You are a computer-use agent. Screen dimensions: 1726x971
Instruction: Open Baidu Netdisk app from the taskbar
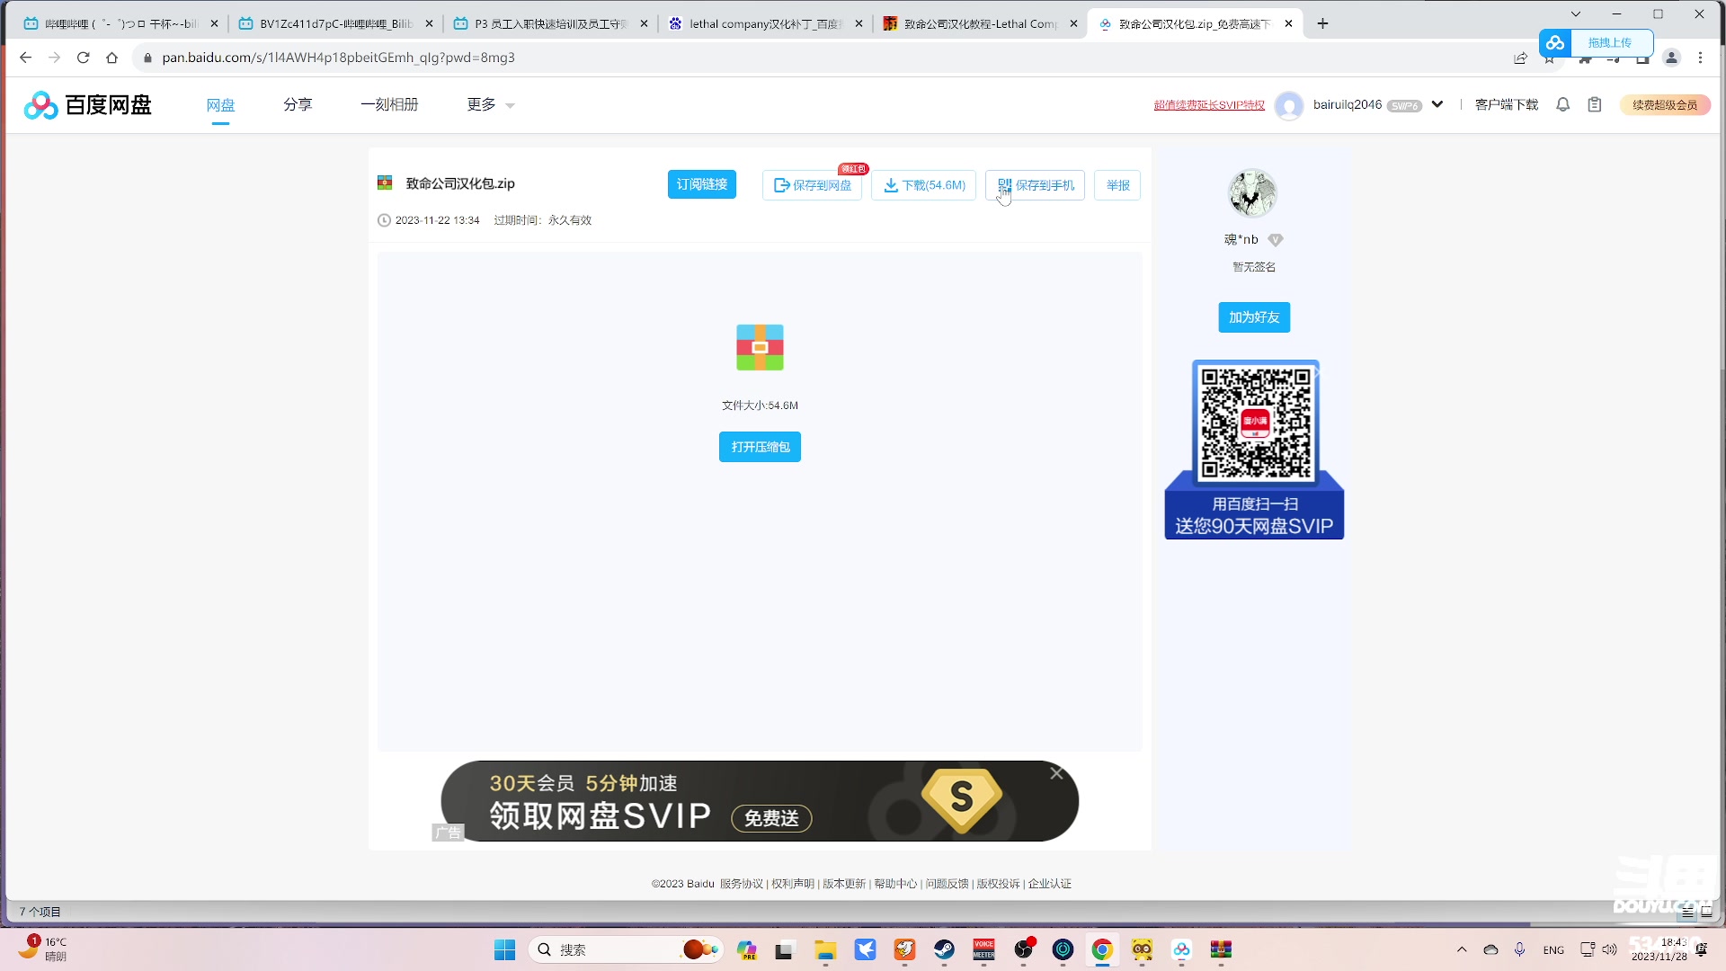point(1181,949)
